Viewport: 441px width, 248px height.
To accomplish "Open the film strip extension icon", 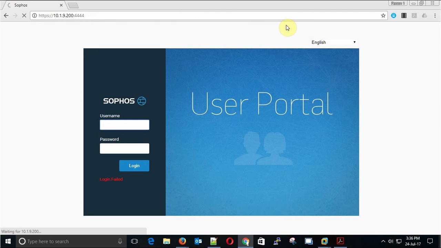I will pyautogui.click(x=404, y=15).
